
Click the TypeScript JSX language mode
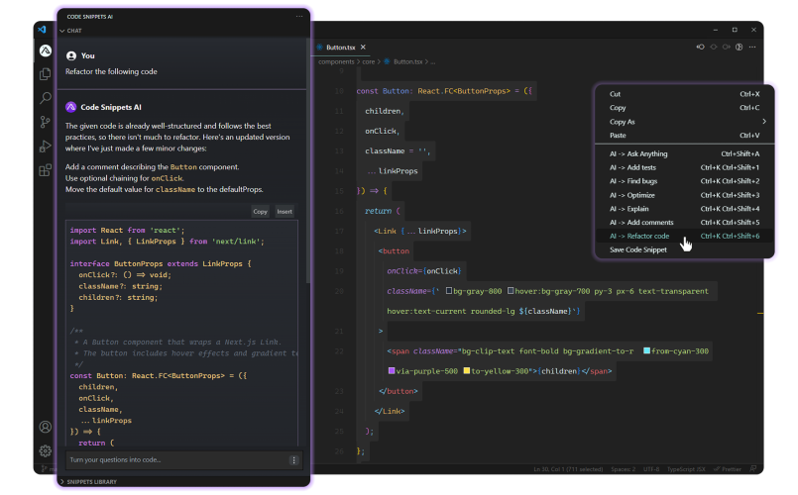pyautogui.click(x=686, y=469)
